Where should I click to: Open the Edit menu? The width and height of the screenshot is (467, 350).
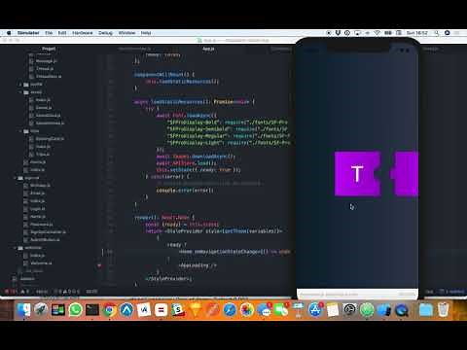62,33
